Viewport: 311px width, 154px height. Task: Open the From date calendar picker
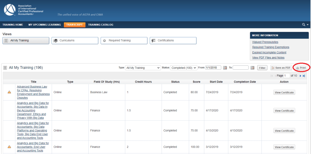(x=225, y=68)
